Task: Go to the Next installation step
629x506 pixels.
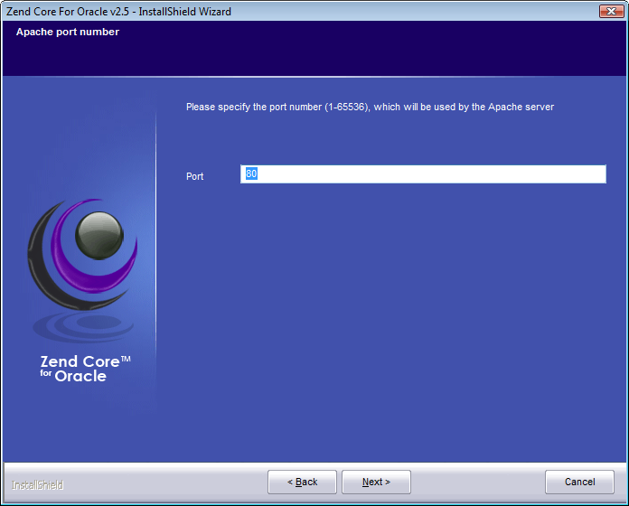Action: (376, 482)
